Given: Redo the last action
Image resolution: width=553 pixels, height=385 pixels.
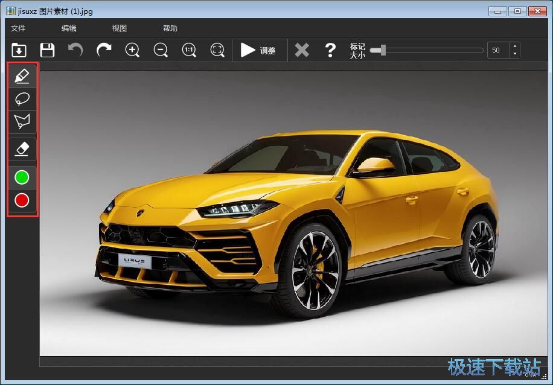Looking at the screenshot, I should point(104,50).
